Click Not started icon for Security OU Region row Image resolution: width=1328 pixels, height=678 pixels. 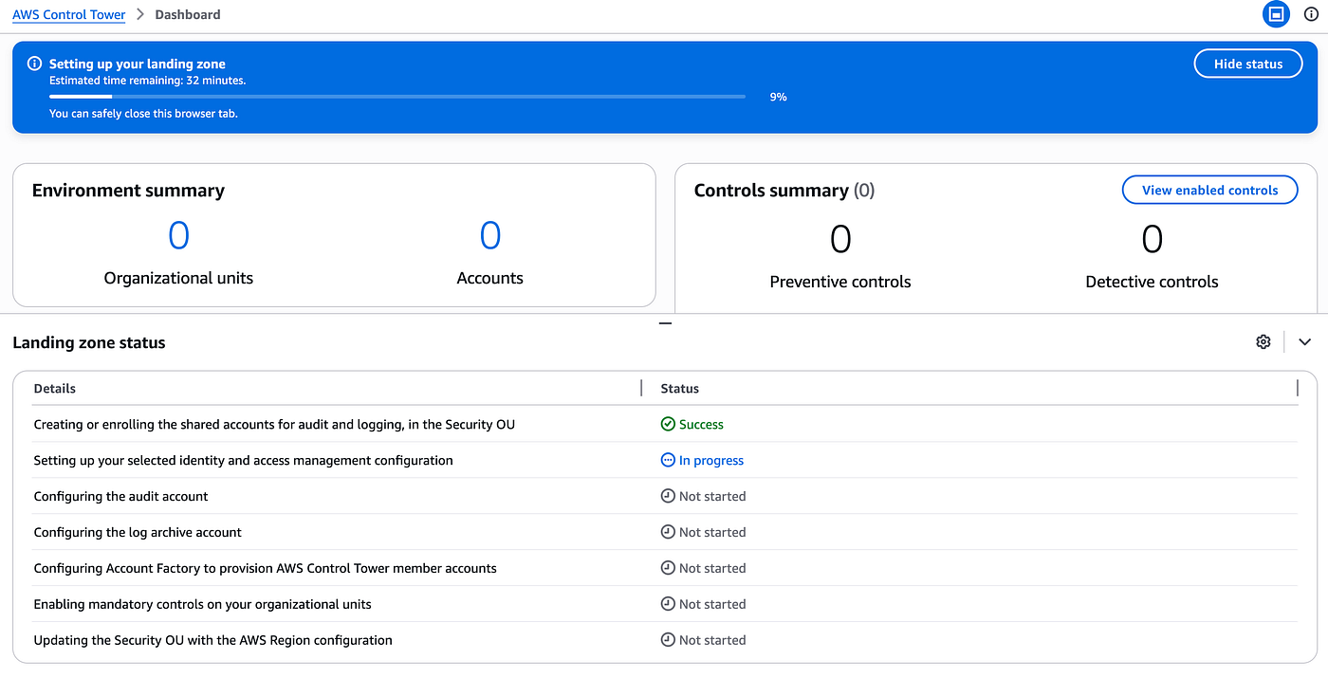tap(668, 640)
